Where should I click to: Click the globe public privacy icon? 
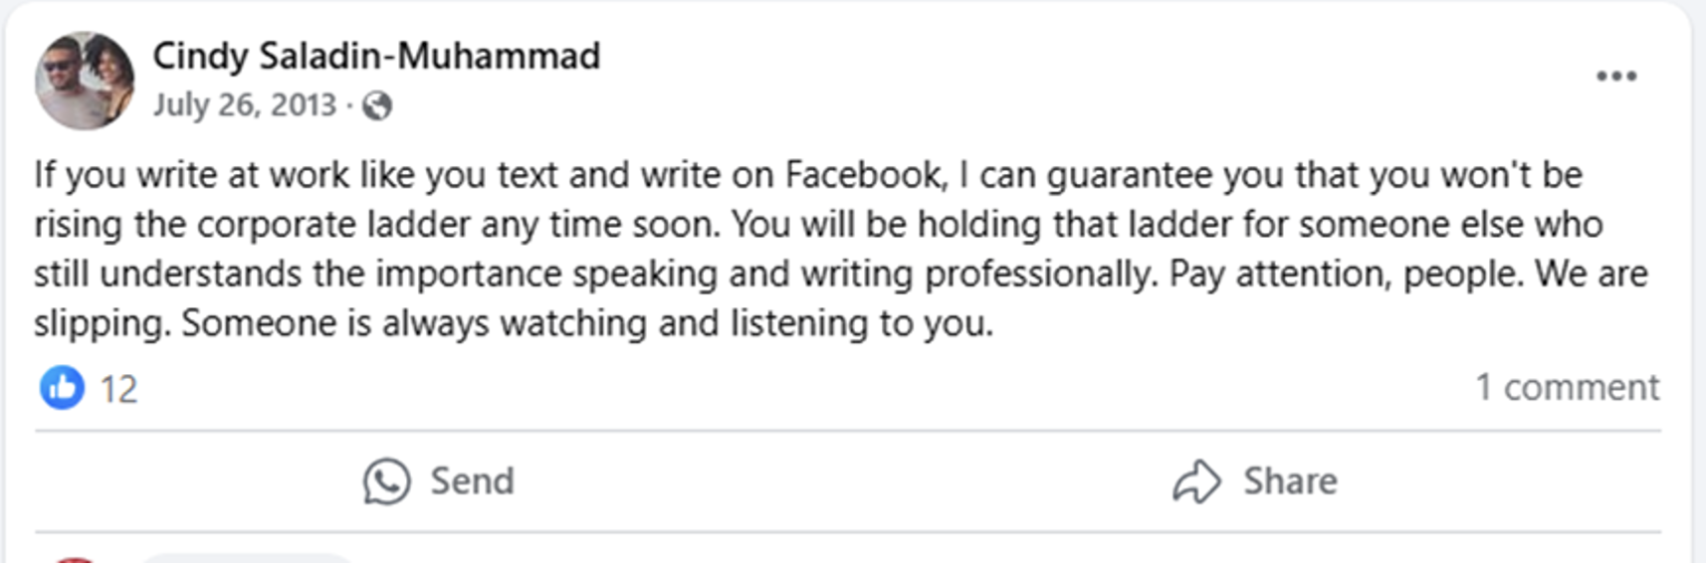pyautogui.click(x=376, y=105)
